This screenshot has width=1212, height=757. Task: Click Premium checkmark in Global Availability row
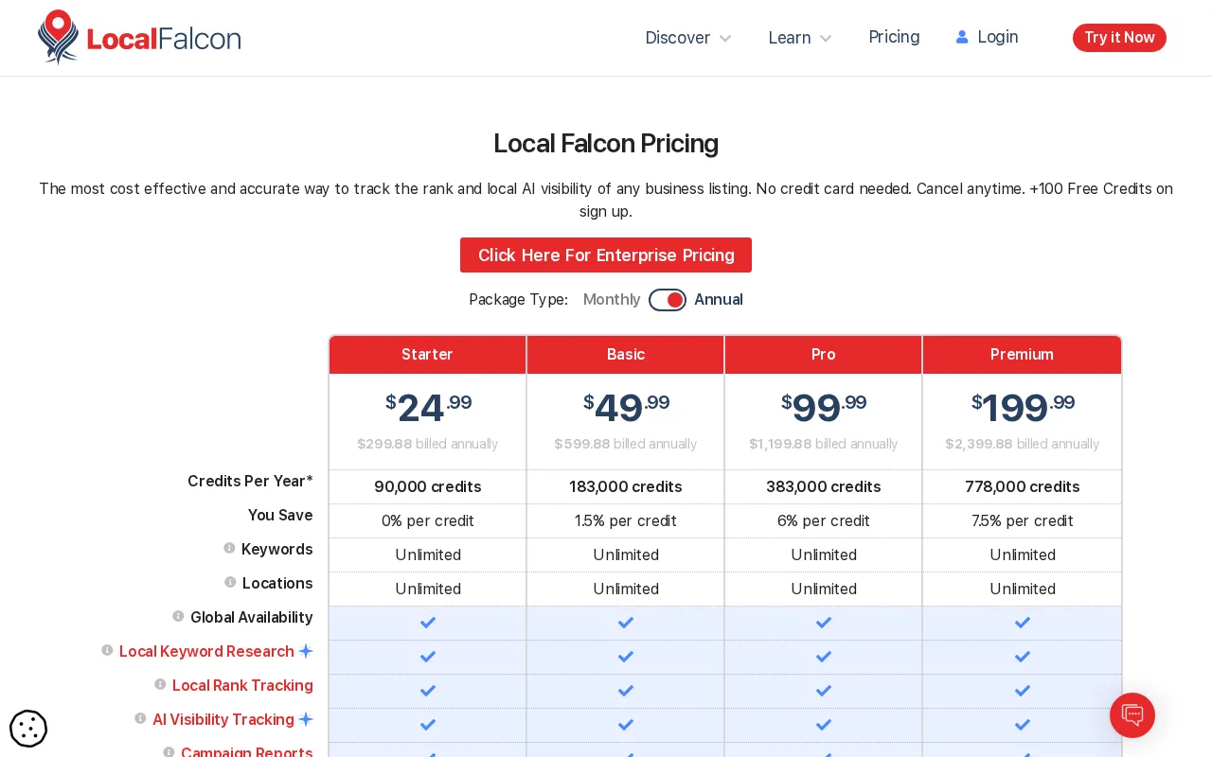click(x=1023, y=623)
